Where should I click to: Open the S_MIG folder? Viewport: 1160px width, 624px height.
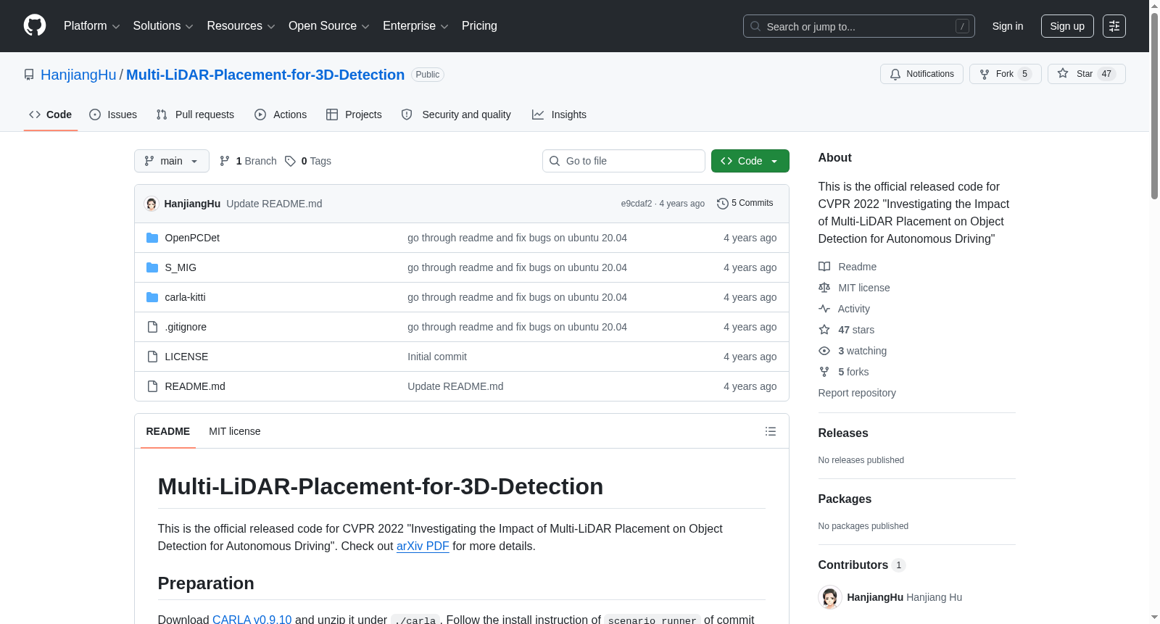[x=181, y=267]
